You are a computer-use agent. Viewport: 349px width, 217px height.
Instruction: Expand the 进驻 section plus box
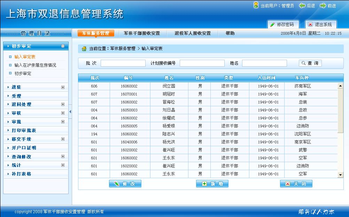pyautogui.click(x=63, y=87)
